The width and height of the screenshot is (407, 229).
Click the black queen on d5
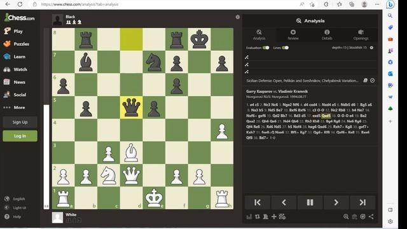click(132, 108)
